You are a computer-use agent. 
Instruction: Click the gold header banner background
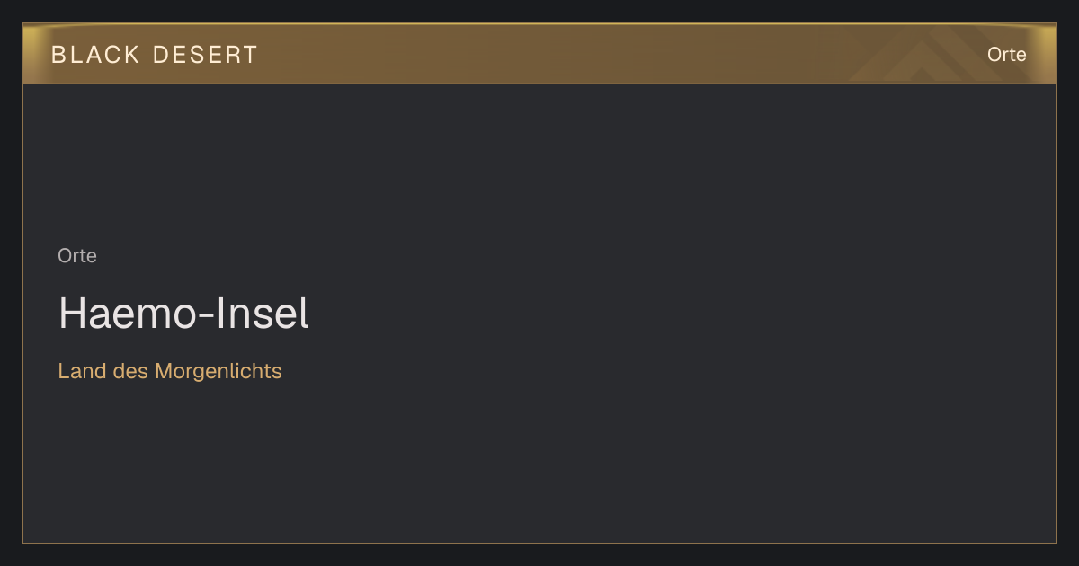539,54
